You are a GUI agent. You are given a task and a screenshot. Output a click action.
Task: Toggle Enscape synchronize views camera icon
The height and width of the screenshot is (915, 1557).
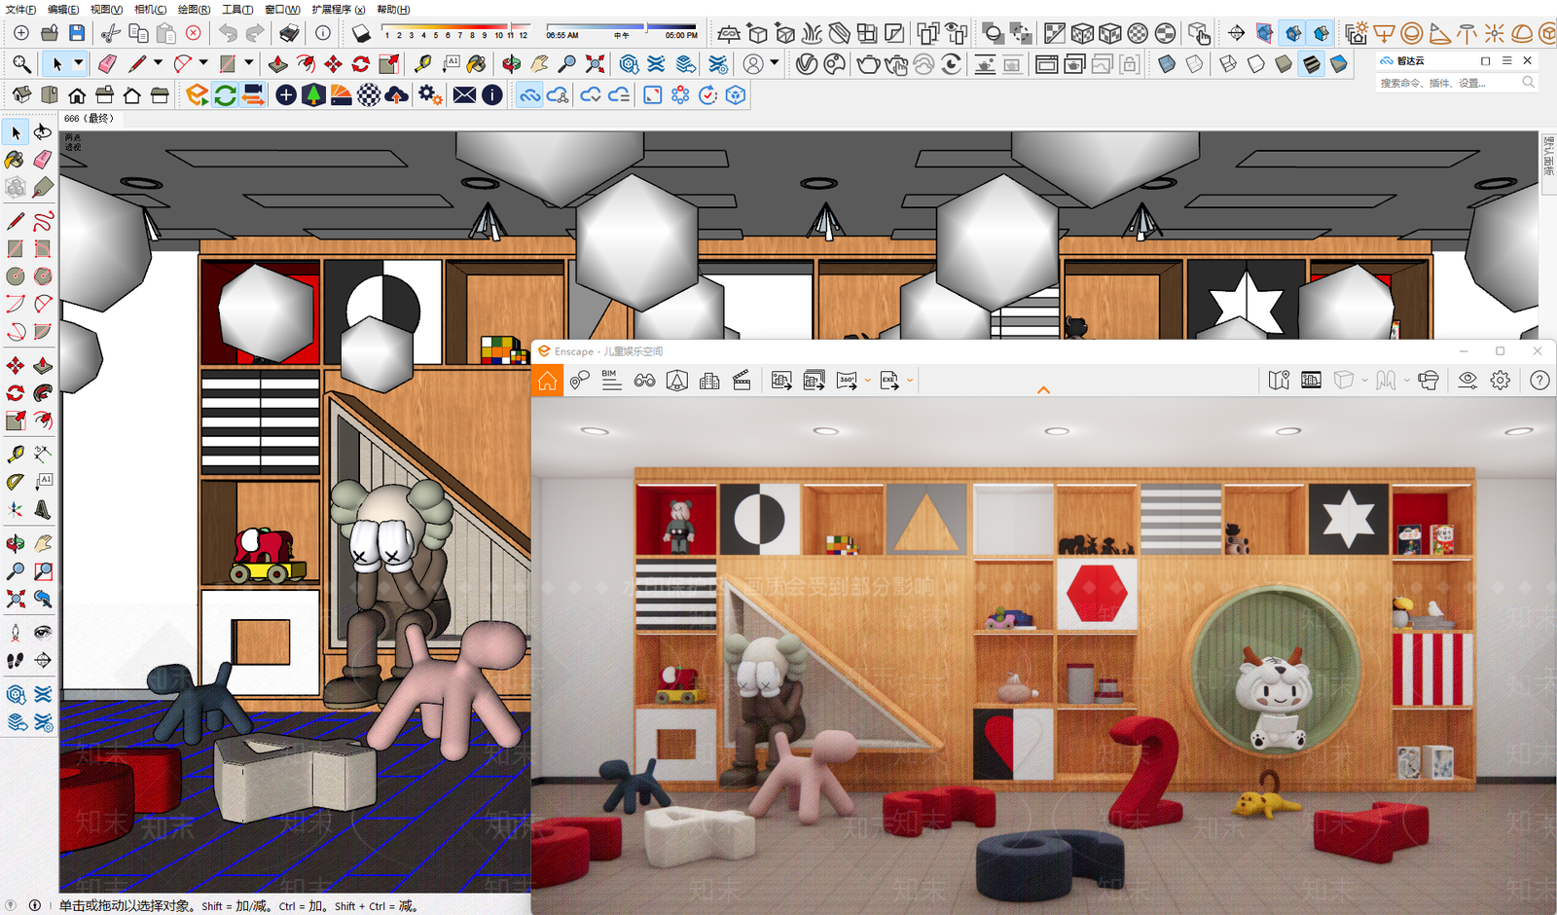252,94
